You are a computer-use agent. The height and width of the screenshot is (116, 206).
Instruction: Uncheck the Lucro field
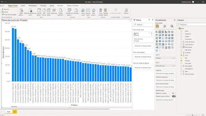coord(182,55)
